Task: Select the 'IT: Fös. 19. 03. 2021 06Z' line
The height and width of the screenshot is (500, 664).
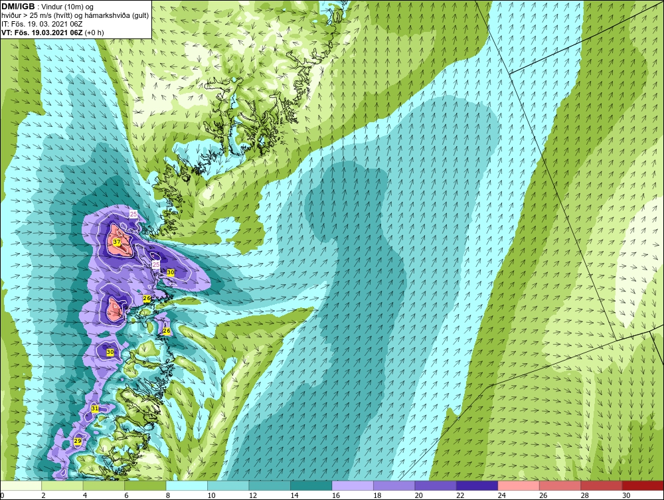Action: point(41,24)
